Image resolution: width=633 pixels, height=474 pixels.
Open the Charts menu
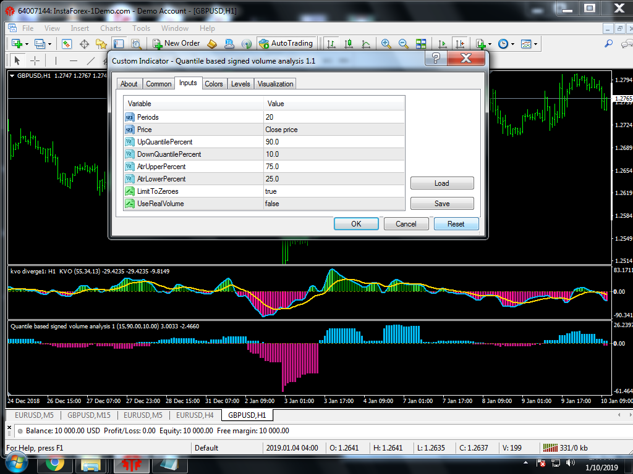coord(111,28)
